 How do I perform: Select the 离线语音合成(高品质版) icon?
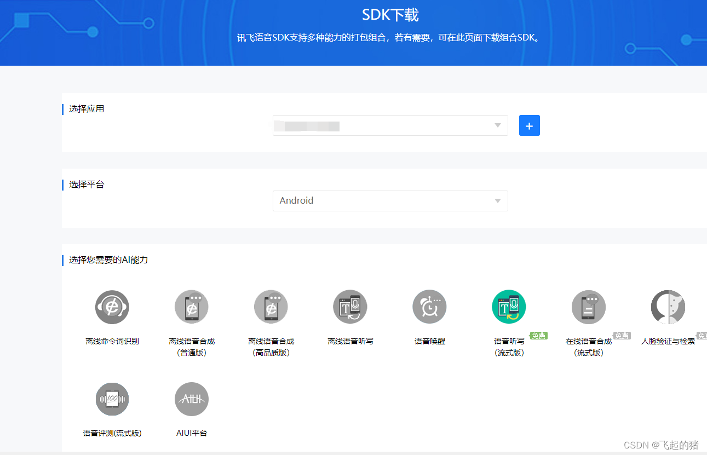point(271,307)
